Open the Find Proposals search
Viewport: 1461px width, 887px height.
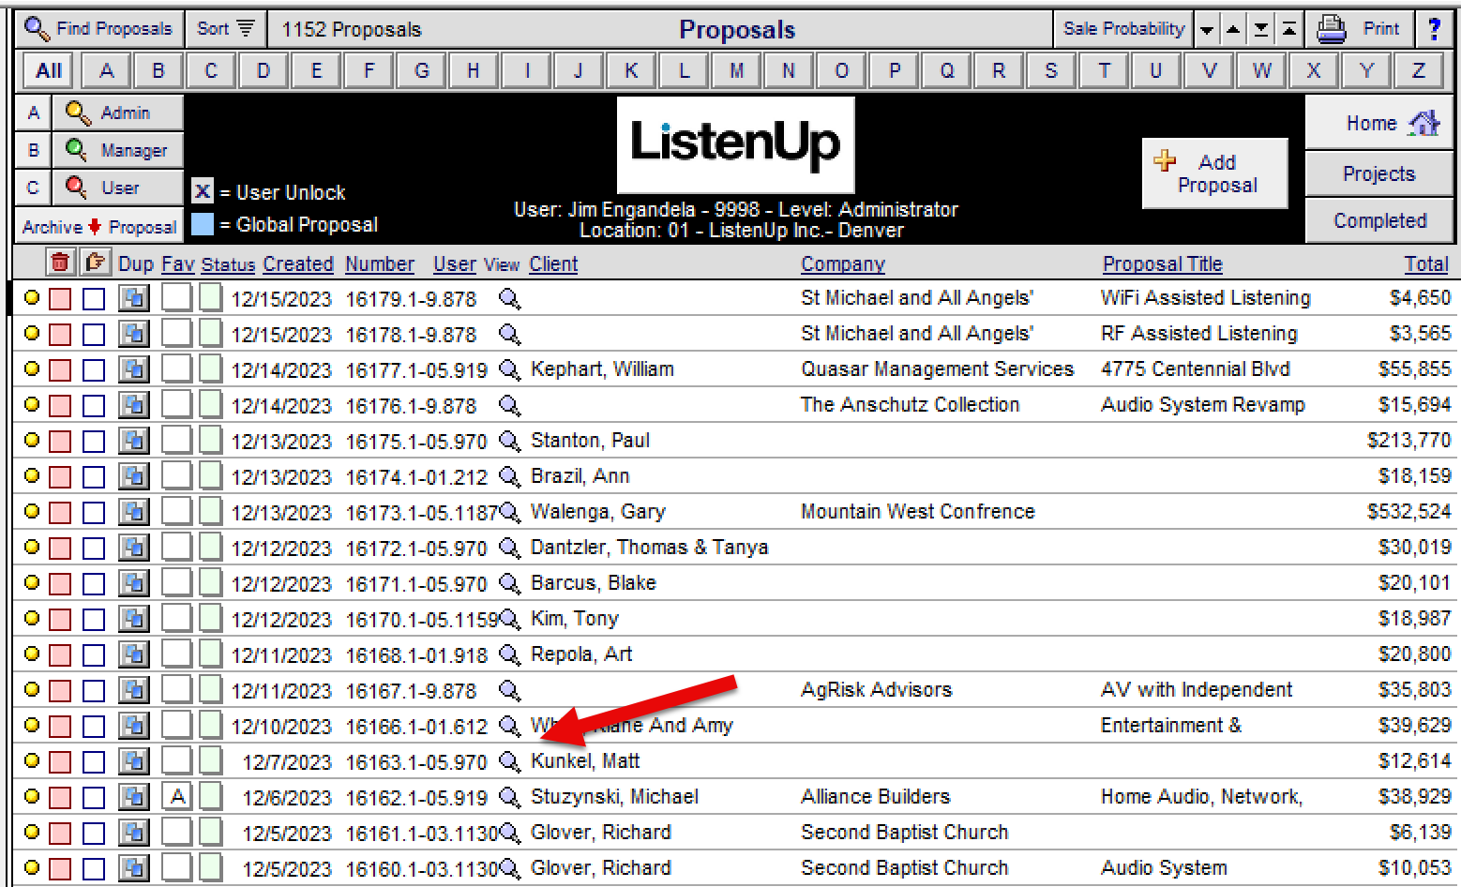point(99,29)
